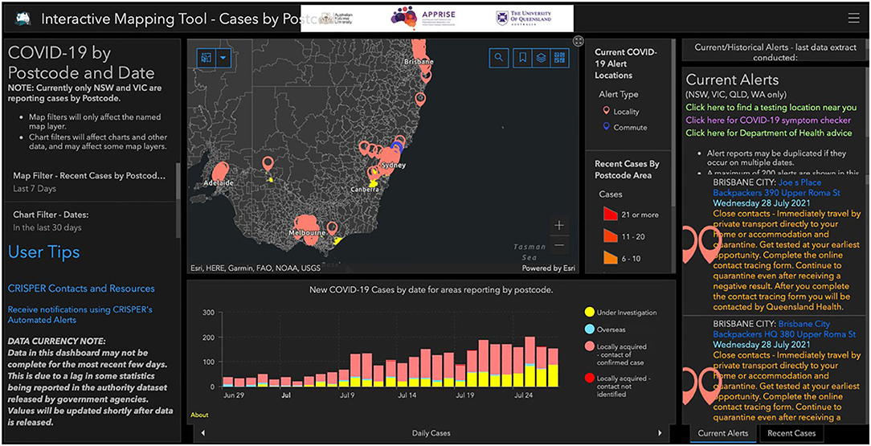Go to previous chart with left arrow

pyautogui.click(x=202, y=432)
